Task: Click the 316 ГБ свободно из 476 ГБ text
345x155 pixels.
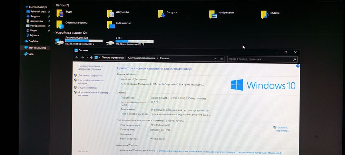Action: (x=130, y=44)
